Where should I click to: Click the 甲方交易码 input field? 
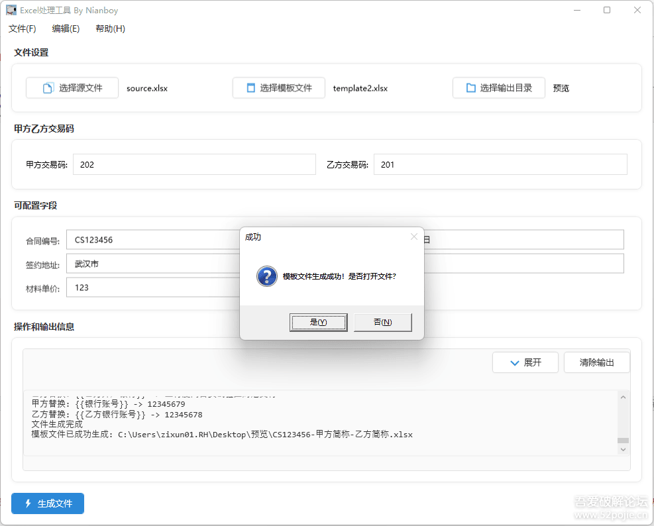[194, 165]
